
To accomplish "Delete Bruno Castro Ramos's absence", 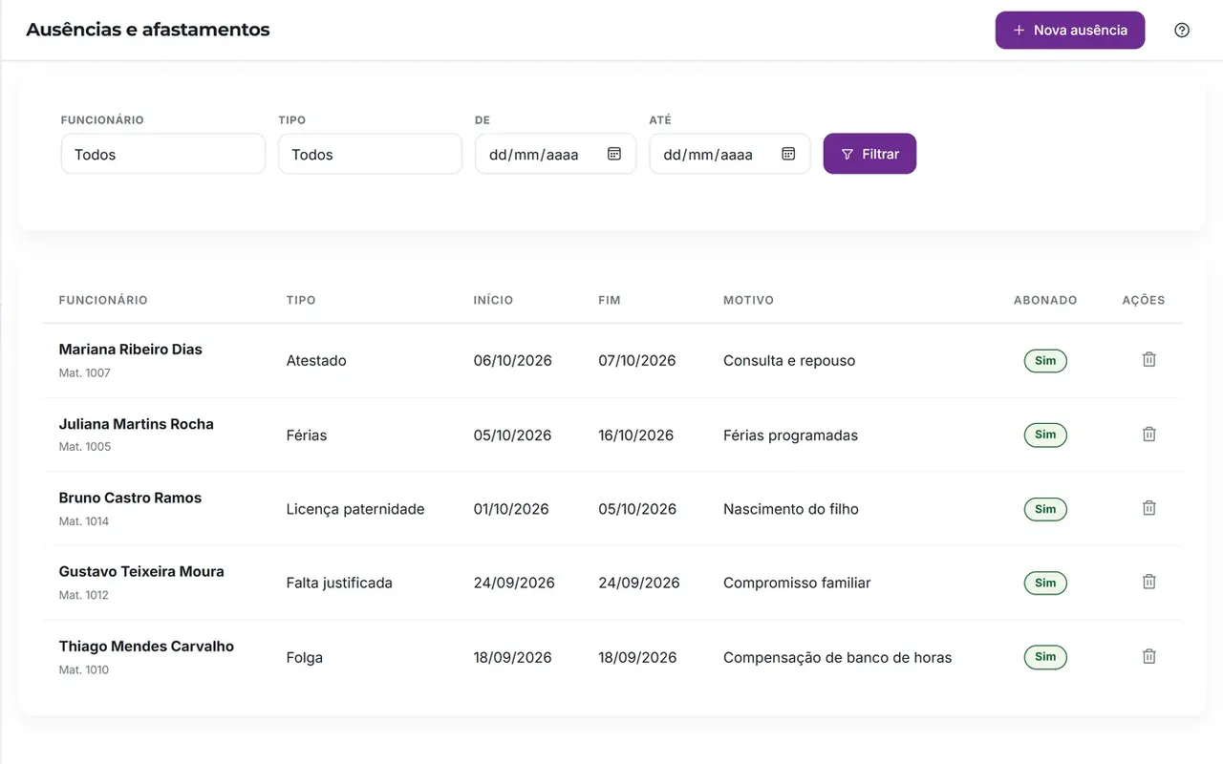I will [x=1149, y=507].
